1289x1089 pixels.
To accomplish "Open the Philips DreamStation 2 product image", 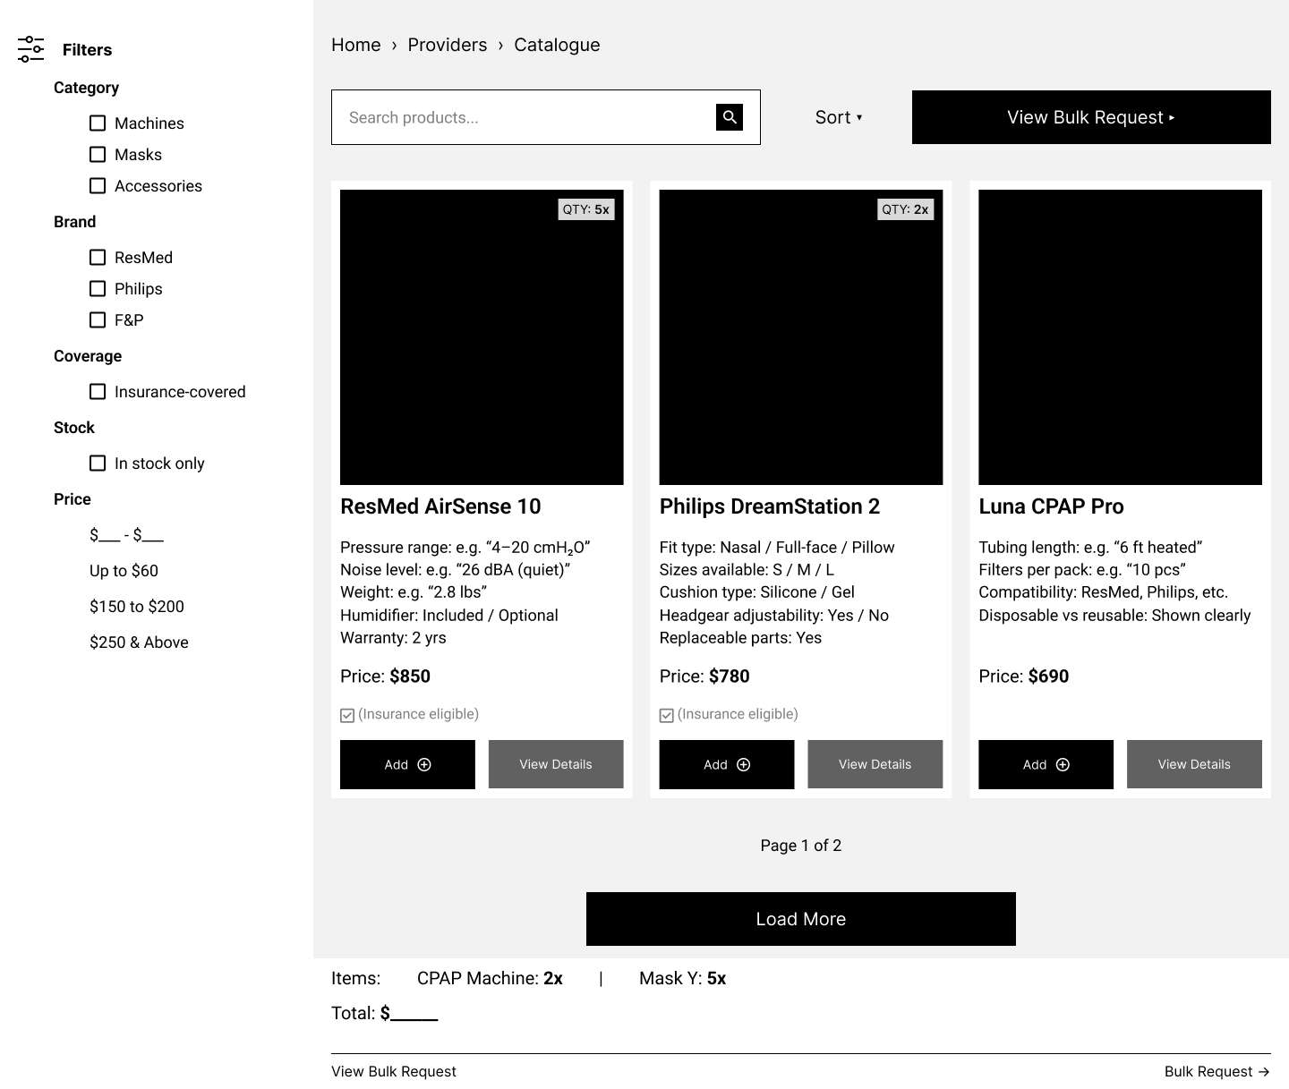I will click(x=801, y=337).
